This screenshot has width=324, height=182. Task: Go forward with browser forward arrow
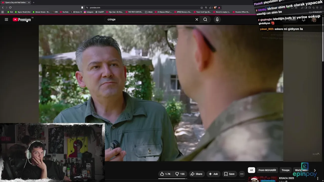click(x=7, y=8)
